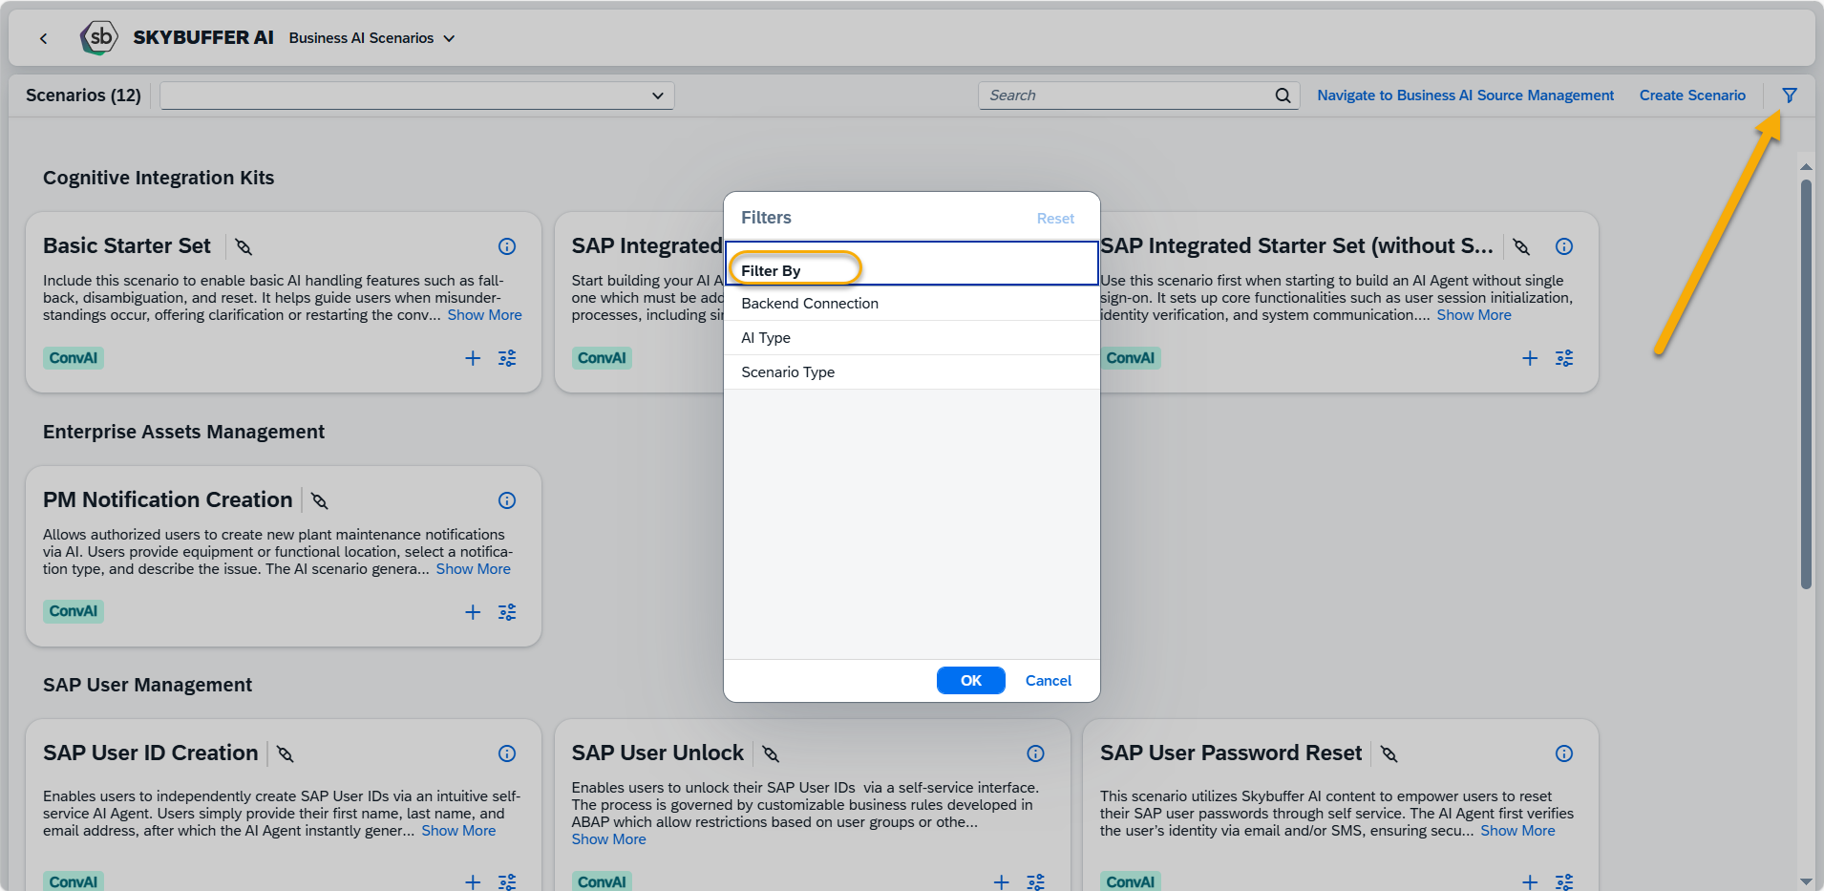This screenshot has height=891, width=1824.
Task: Click ConvAI tag on PM Notification Creation
Action: tap(74, 611)
